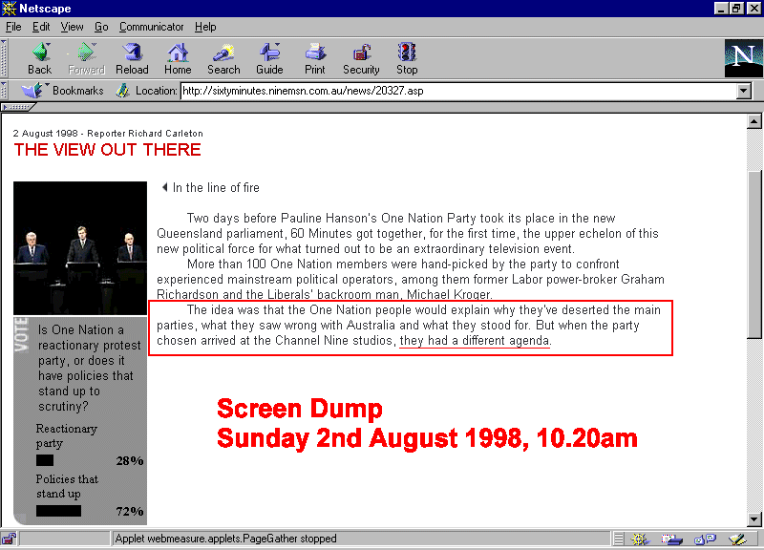
Task: Open the Help menu
Action: point(205,27)
